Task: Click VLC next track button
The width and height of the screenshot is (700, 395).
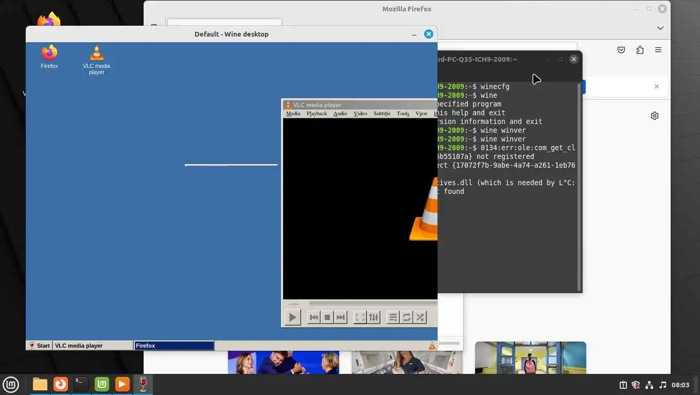Action: (340, 317)
